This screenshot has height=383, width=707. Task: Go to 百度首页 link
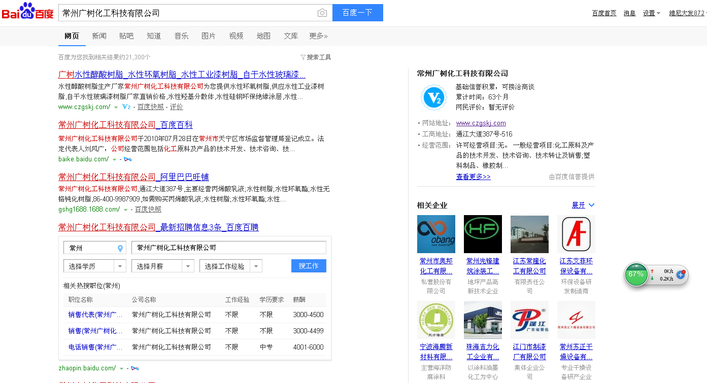click(604, 13)
